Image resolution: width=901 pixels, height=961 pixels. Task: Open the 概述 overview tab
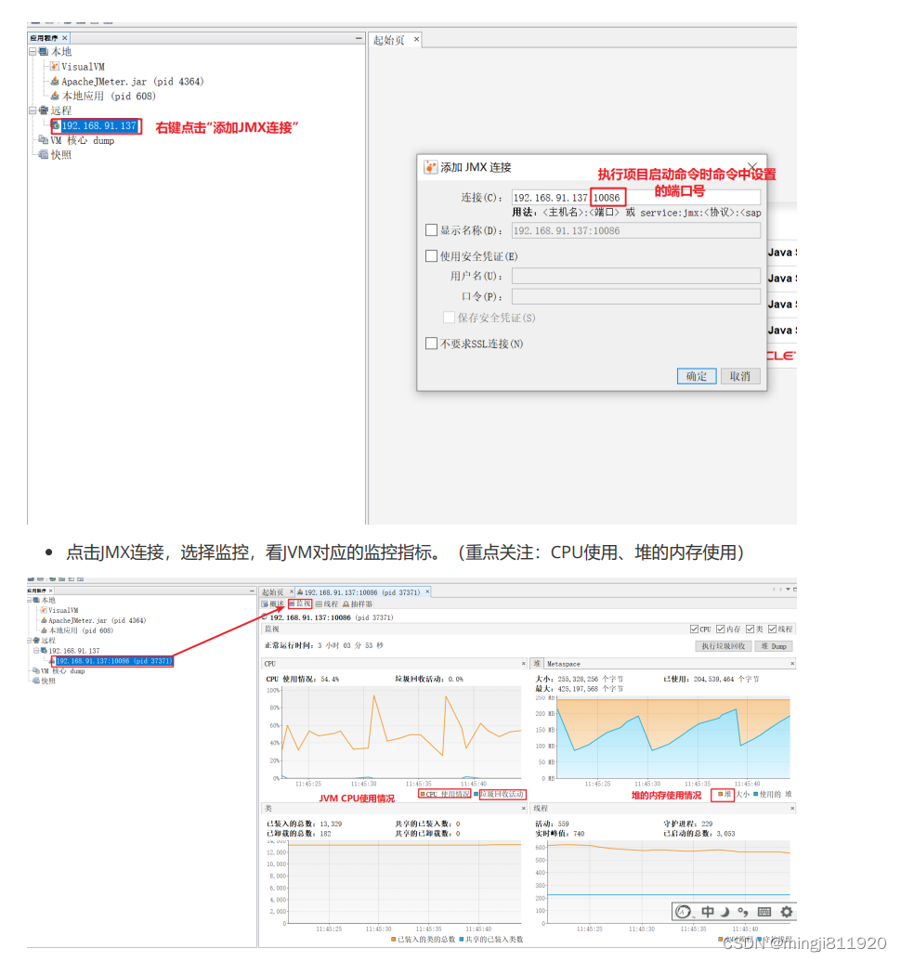(273, 604)
